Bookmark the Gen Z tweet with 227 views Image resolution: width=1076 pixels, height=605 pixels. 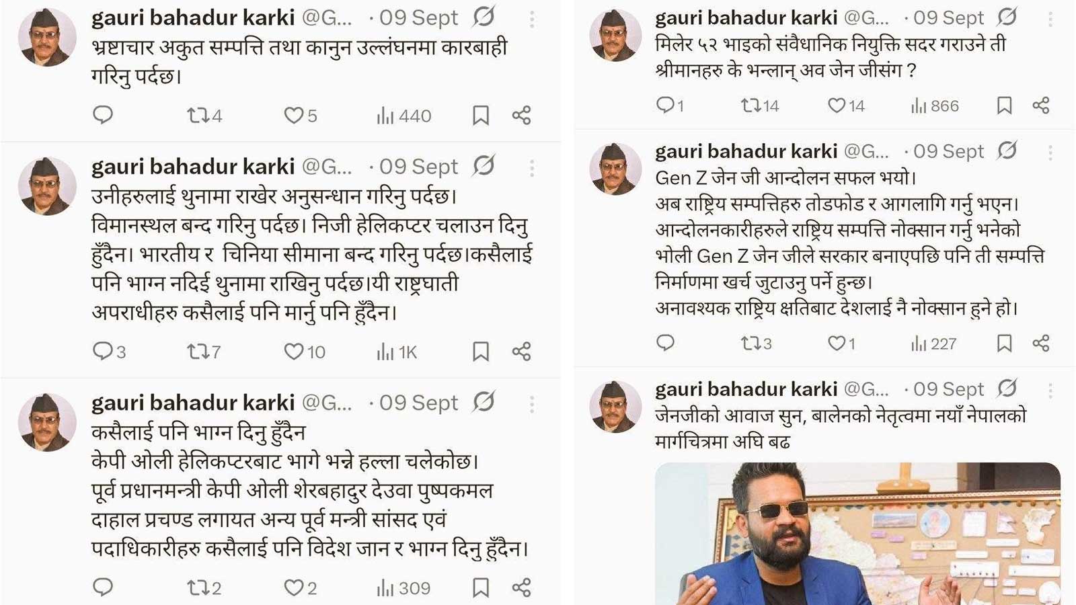(1004, 343)
